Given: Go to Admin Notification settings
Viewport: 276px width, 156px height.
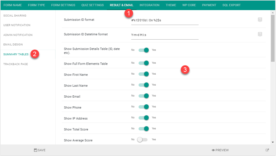Looking at the screenshot, I should click(18, 35).
